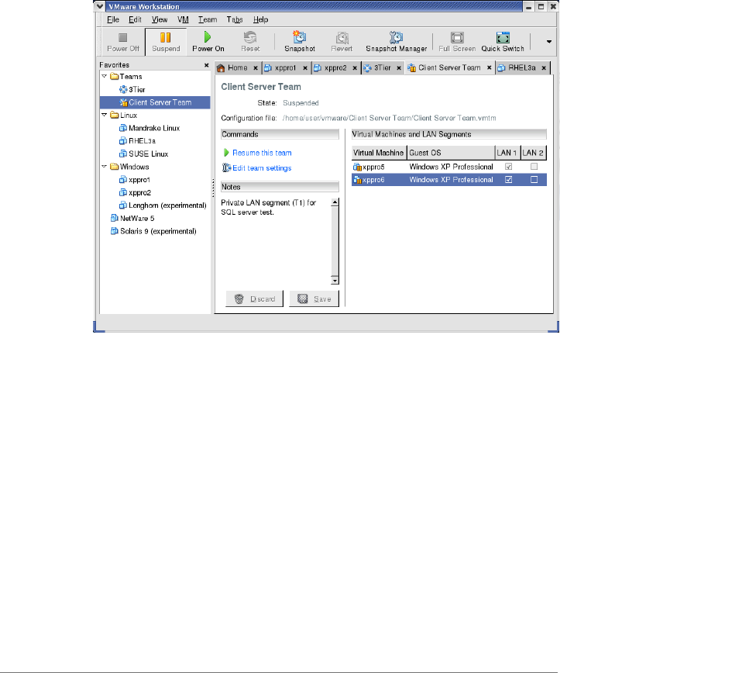Click the Discard notes button
Viewport: 756px width, 673px height.
pos(255,299)
